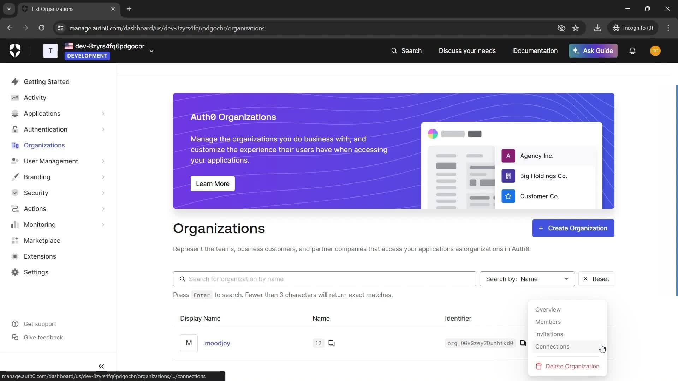Click Discuss your needs
This screenshot has height=381, width=678.
(467, 51)
